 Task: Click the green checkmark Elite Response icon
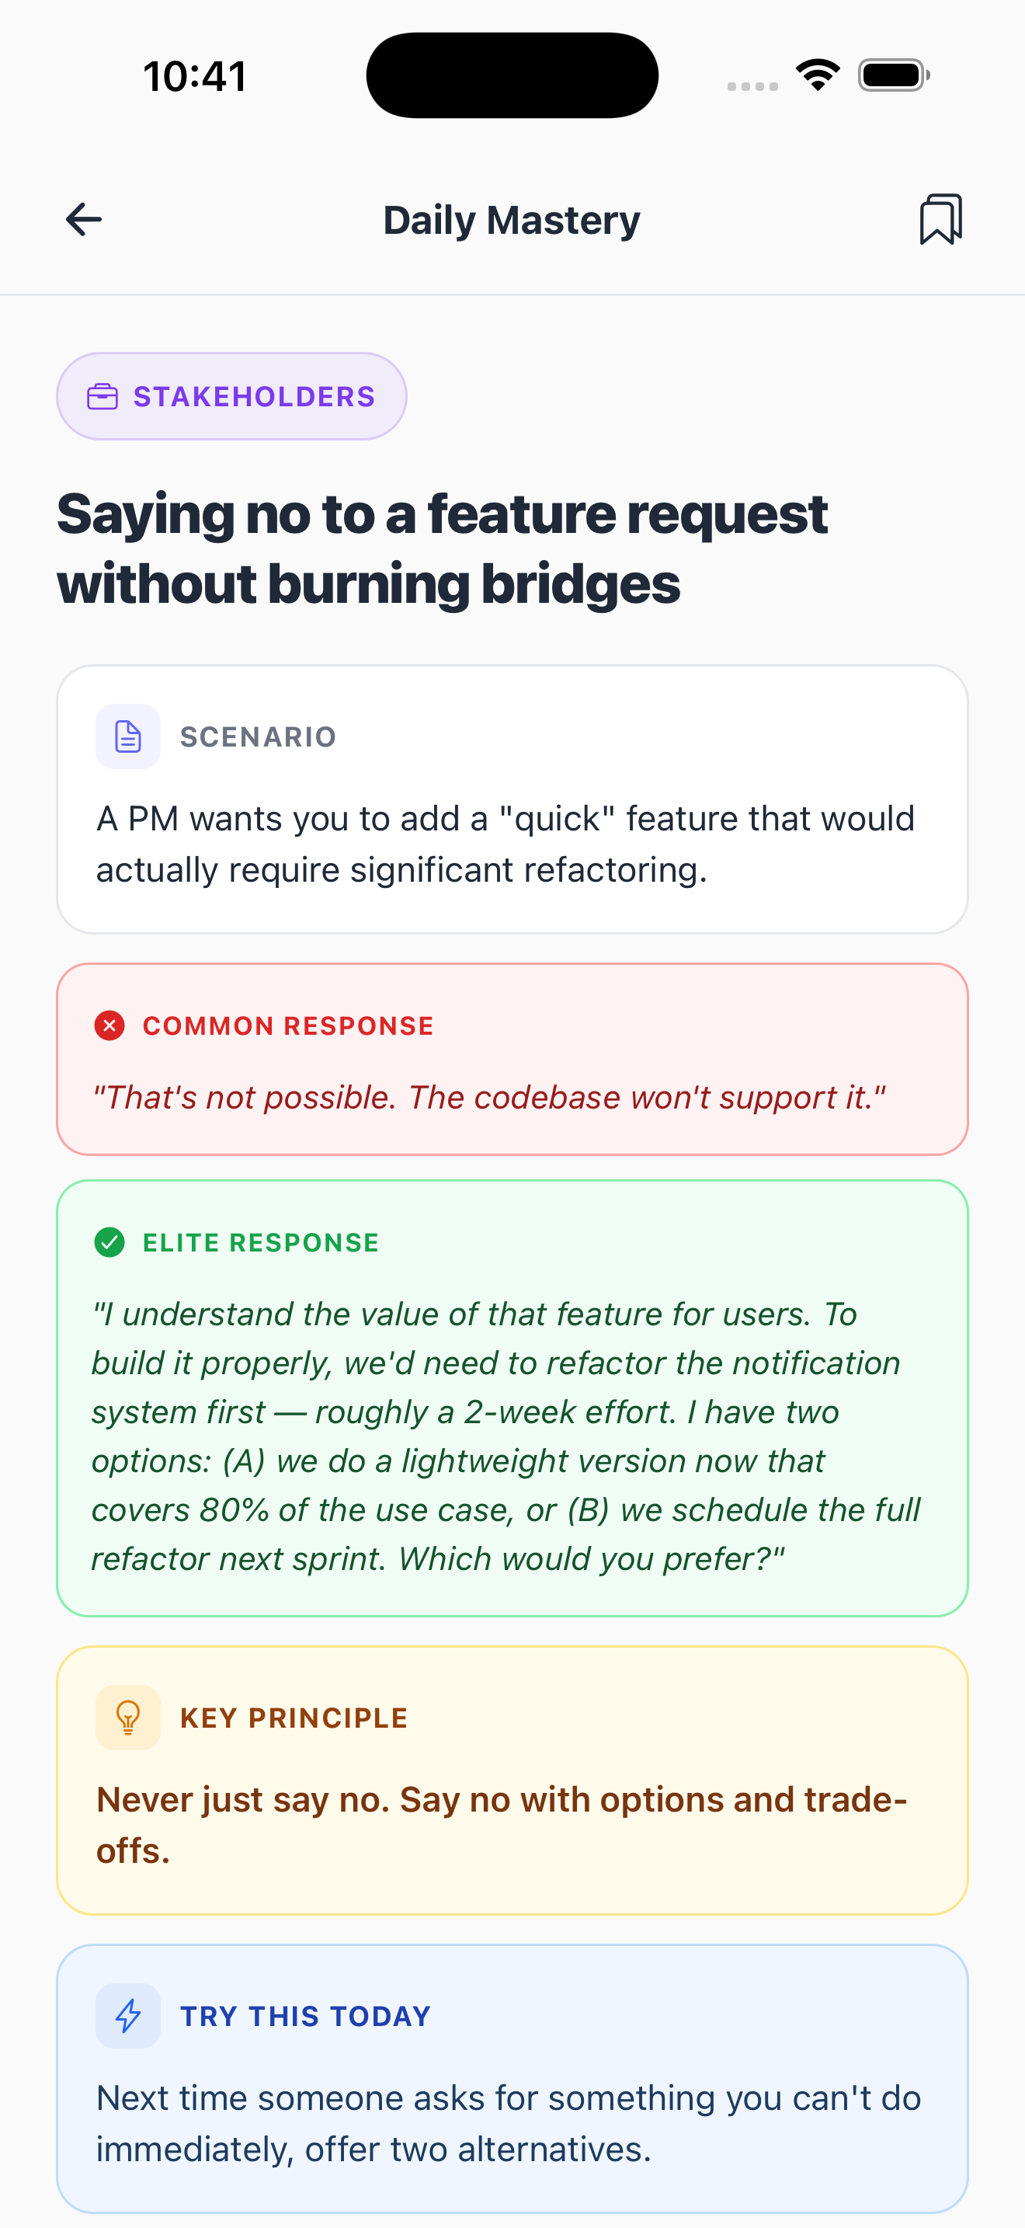(109, 1243)
